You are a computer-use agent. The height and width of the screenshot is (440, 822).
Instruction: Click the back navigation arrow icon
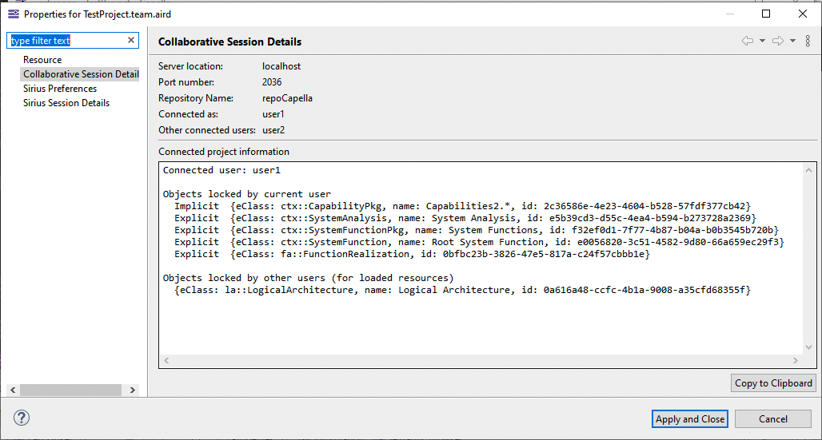[x=748, y=41]
